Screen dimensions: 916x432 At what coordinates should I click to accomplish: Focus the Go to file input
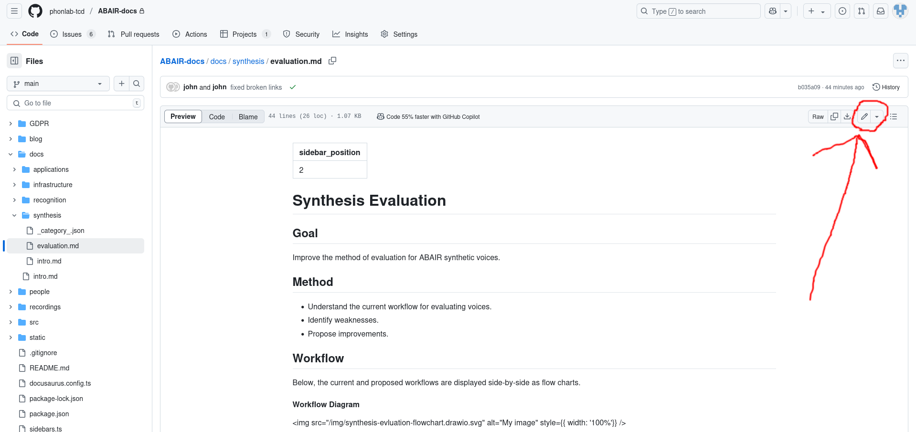click(x=75, y=103)
